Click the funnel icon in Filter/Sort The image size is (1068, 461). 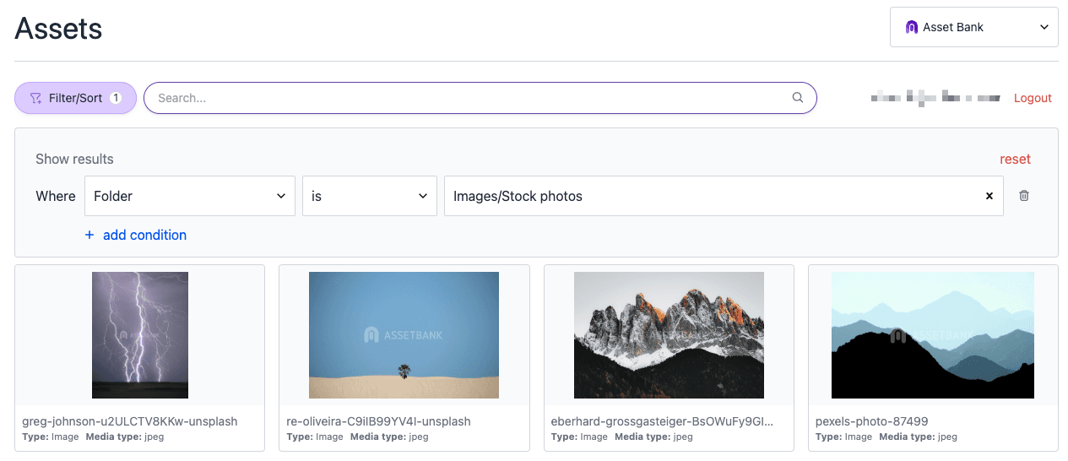(x=35, y=98)
